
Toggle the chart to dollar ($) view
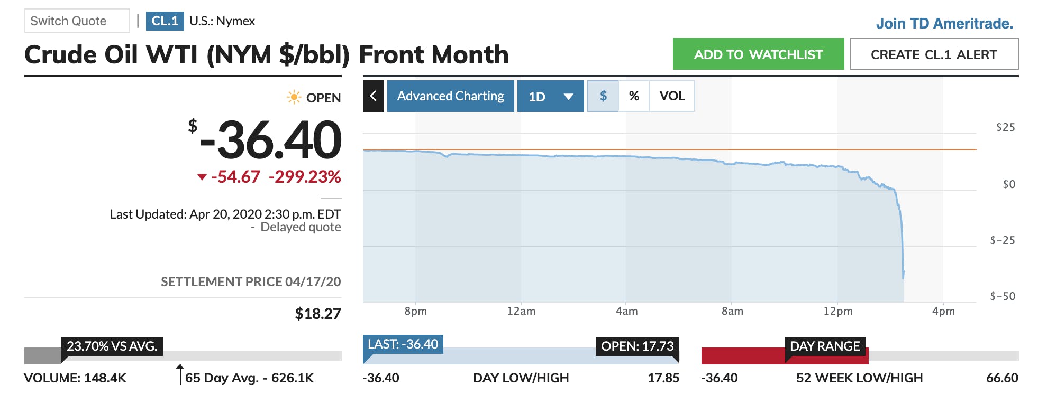[x=603, y=96]
